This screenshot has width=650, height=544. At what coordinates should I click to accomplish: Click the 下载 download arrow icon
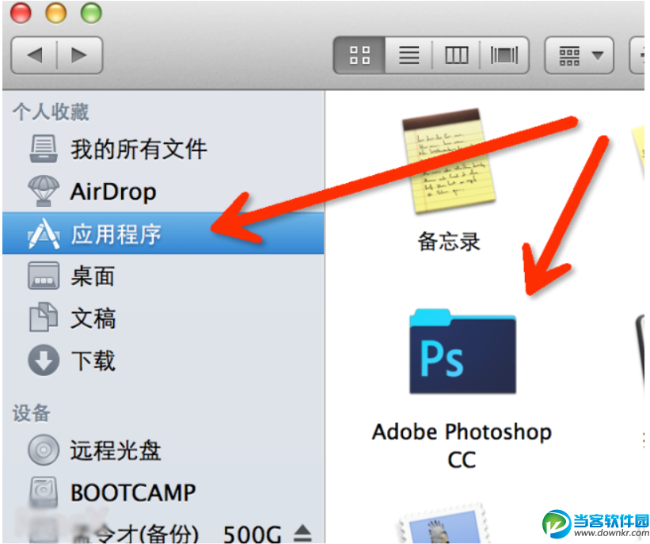tap(43, 360)
